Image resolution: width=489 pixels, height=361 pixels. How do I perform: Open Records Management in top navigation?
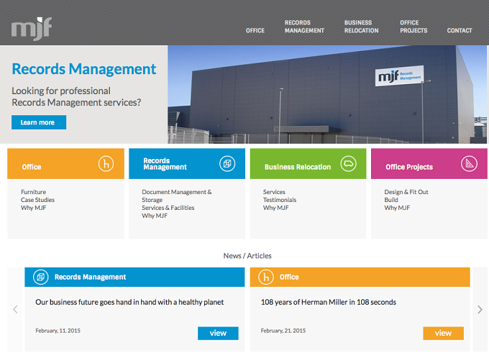(x=304, y=27)
